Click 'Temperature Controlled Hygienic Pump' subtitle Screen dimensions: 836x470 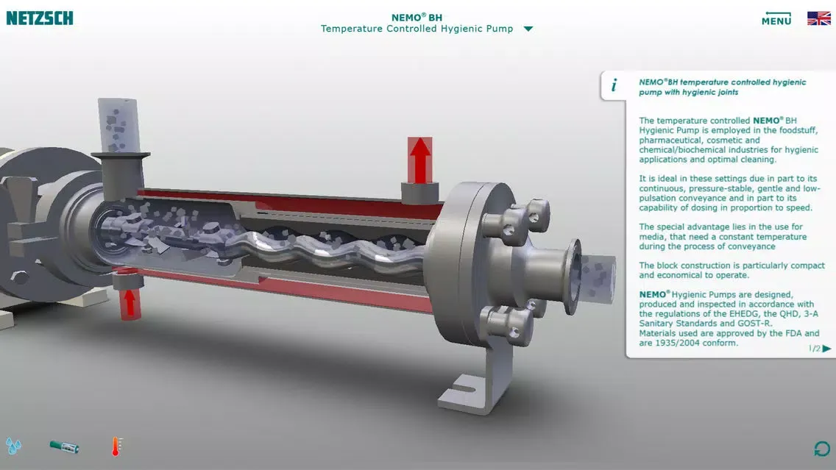tap(417, 29)
